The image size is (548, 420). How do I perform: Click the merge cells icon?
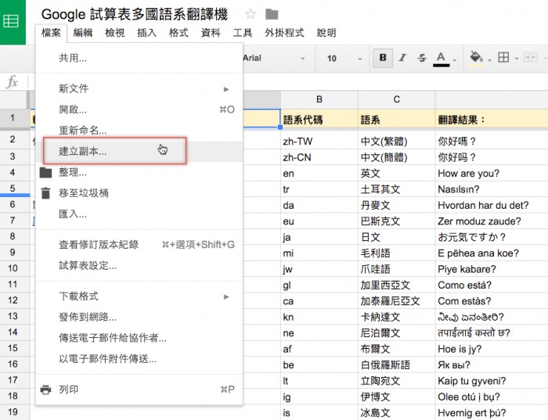tap(532, 58)
